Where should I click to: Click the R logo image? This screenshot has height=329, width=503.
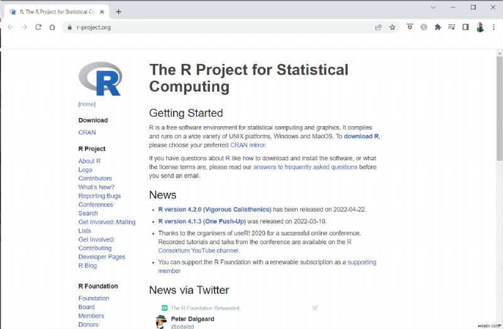pos(100,79)
